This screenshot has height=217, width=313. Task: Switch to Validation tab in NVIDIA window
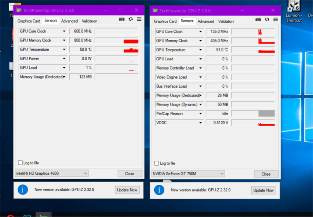[x=226, y=21]
